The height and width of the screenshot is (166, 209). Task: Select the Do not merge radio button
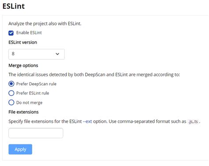tap(11, 103)
